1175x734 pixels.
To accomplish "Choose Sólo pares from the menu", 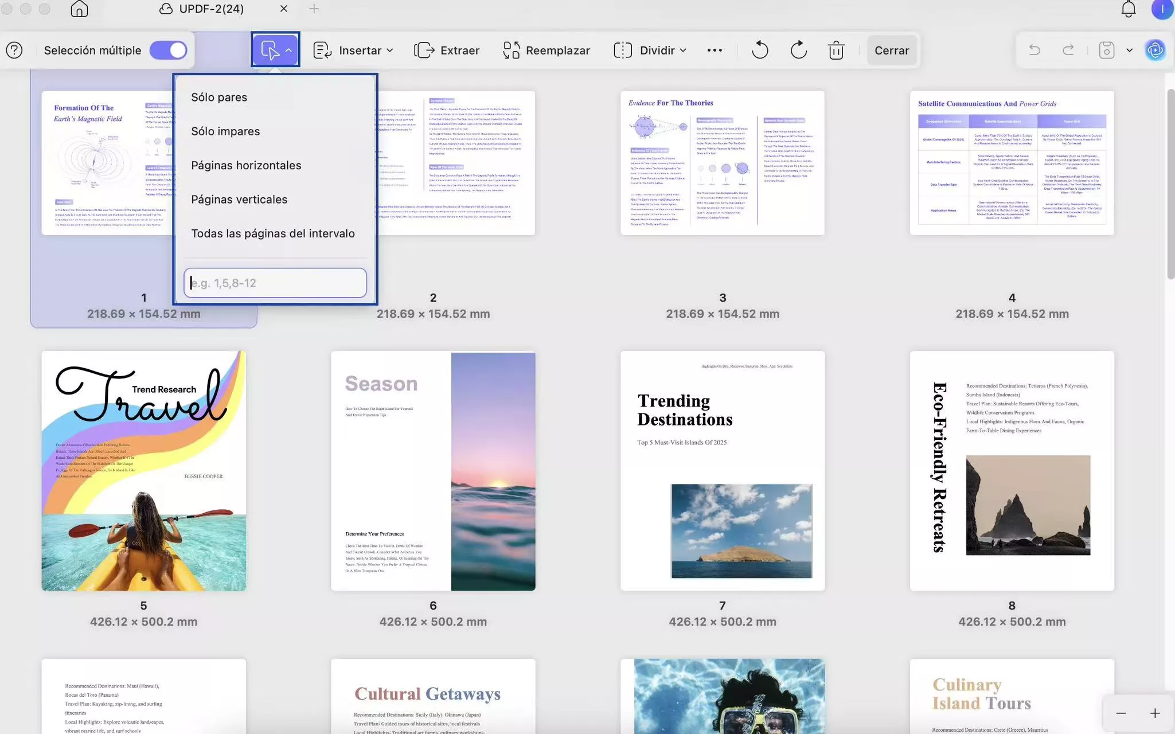I will (219, 97).
